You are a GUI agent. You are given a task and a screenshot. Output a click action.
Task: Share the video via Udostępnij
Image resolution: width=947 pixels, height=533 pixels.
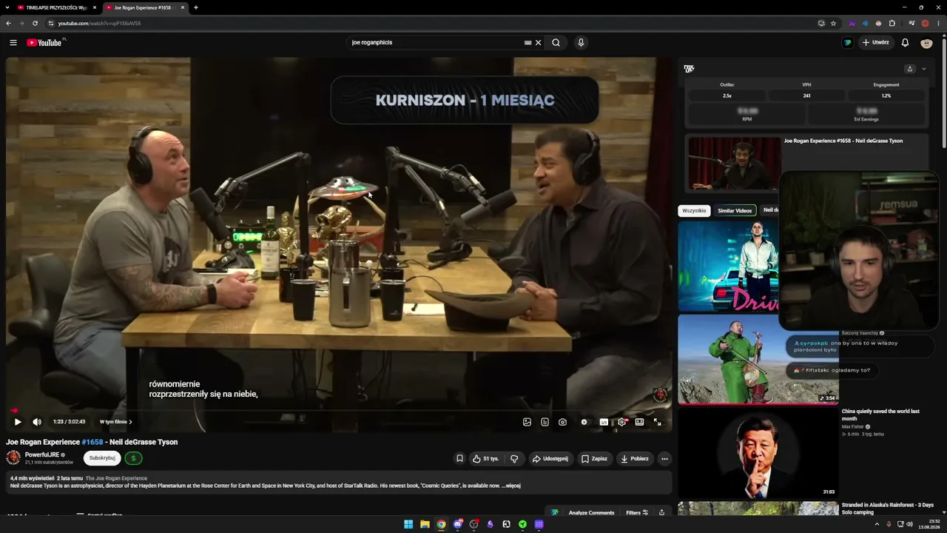(550, 458)
